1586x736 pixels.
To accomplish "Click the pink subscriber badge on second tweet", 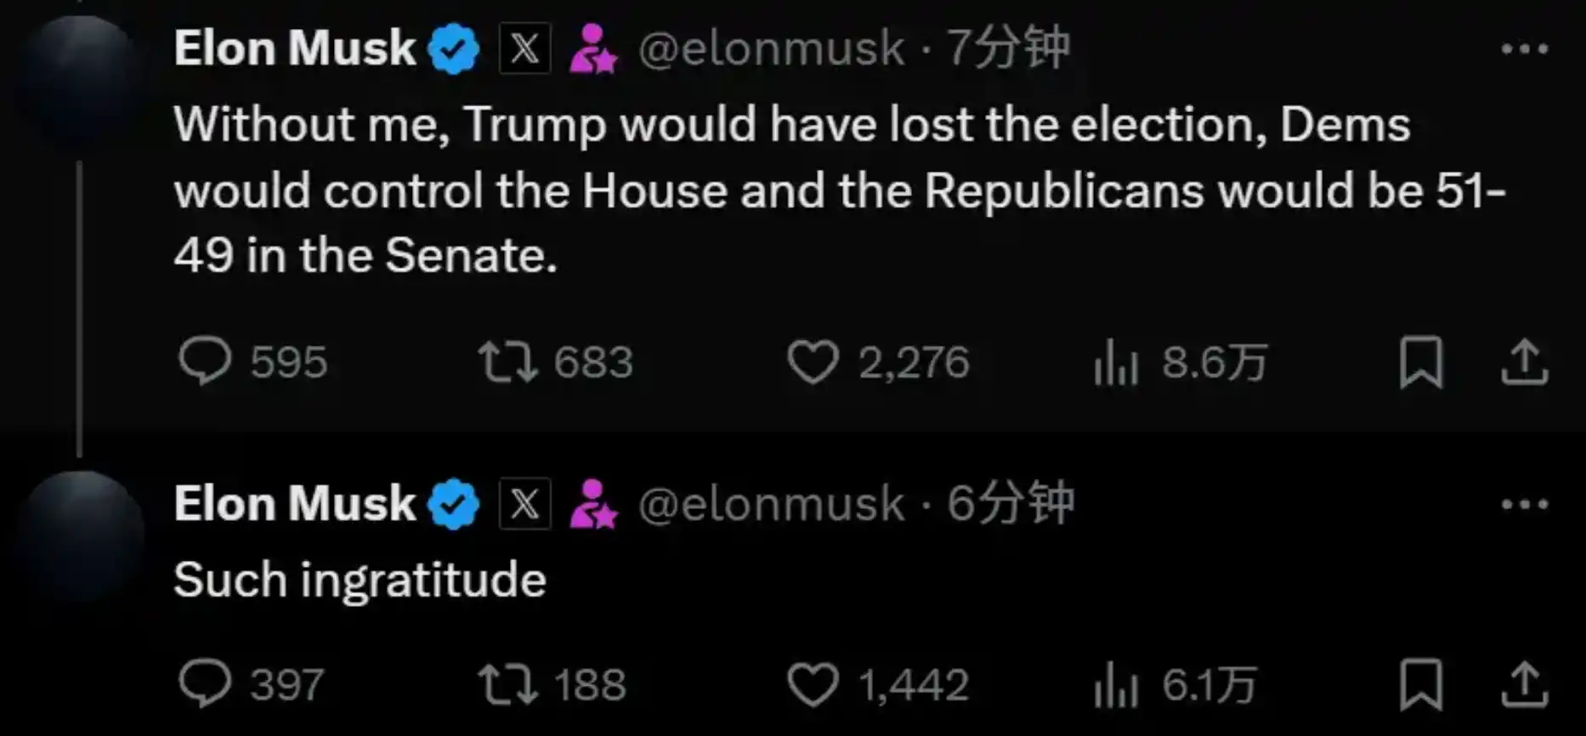I will coord(592,504).
